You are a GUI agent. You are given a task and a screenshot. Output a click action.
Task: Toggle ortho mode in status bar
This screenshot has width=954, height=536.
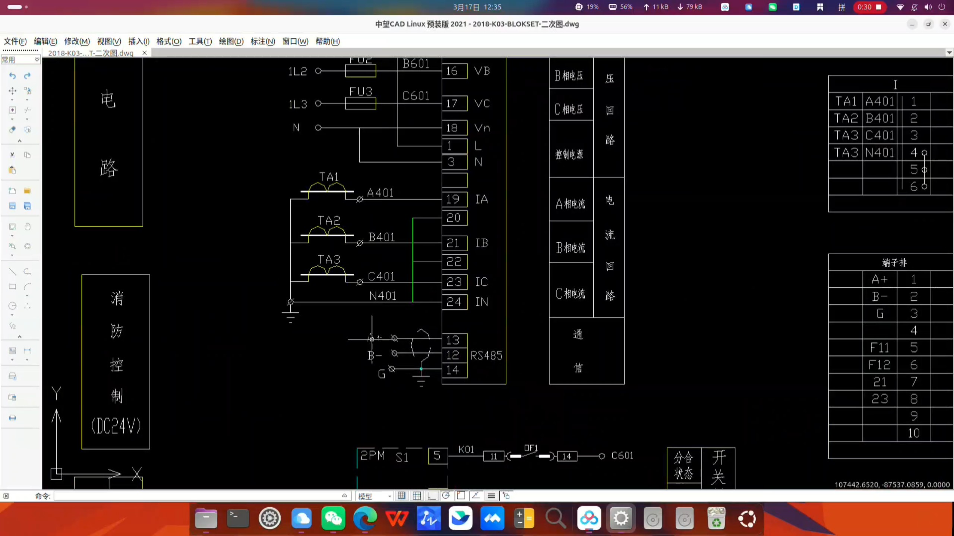[x=431, y=495]
